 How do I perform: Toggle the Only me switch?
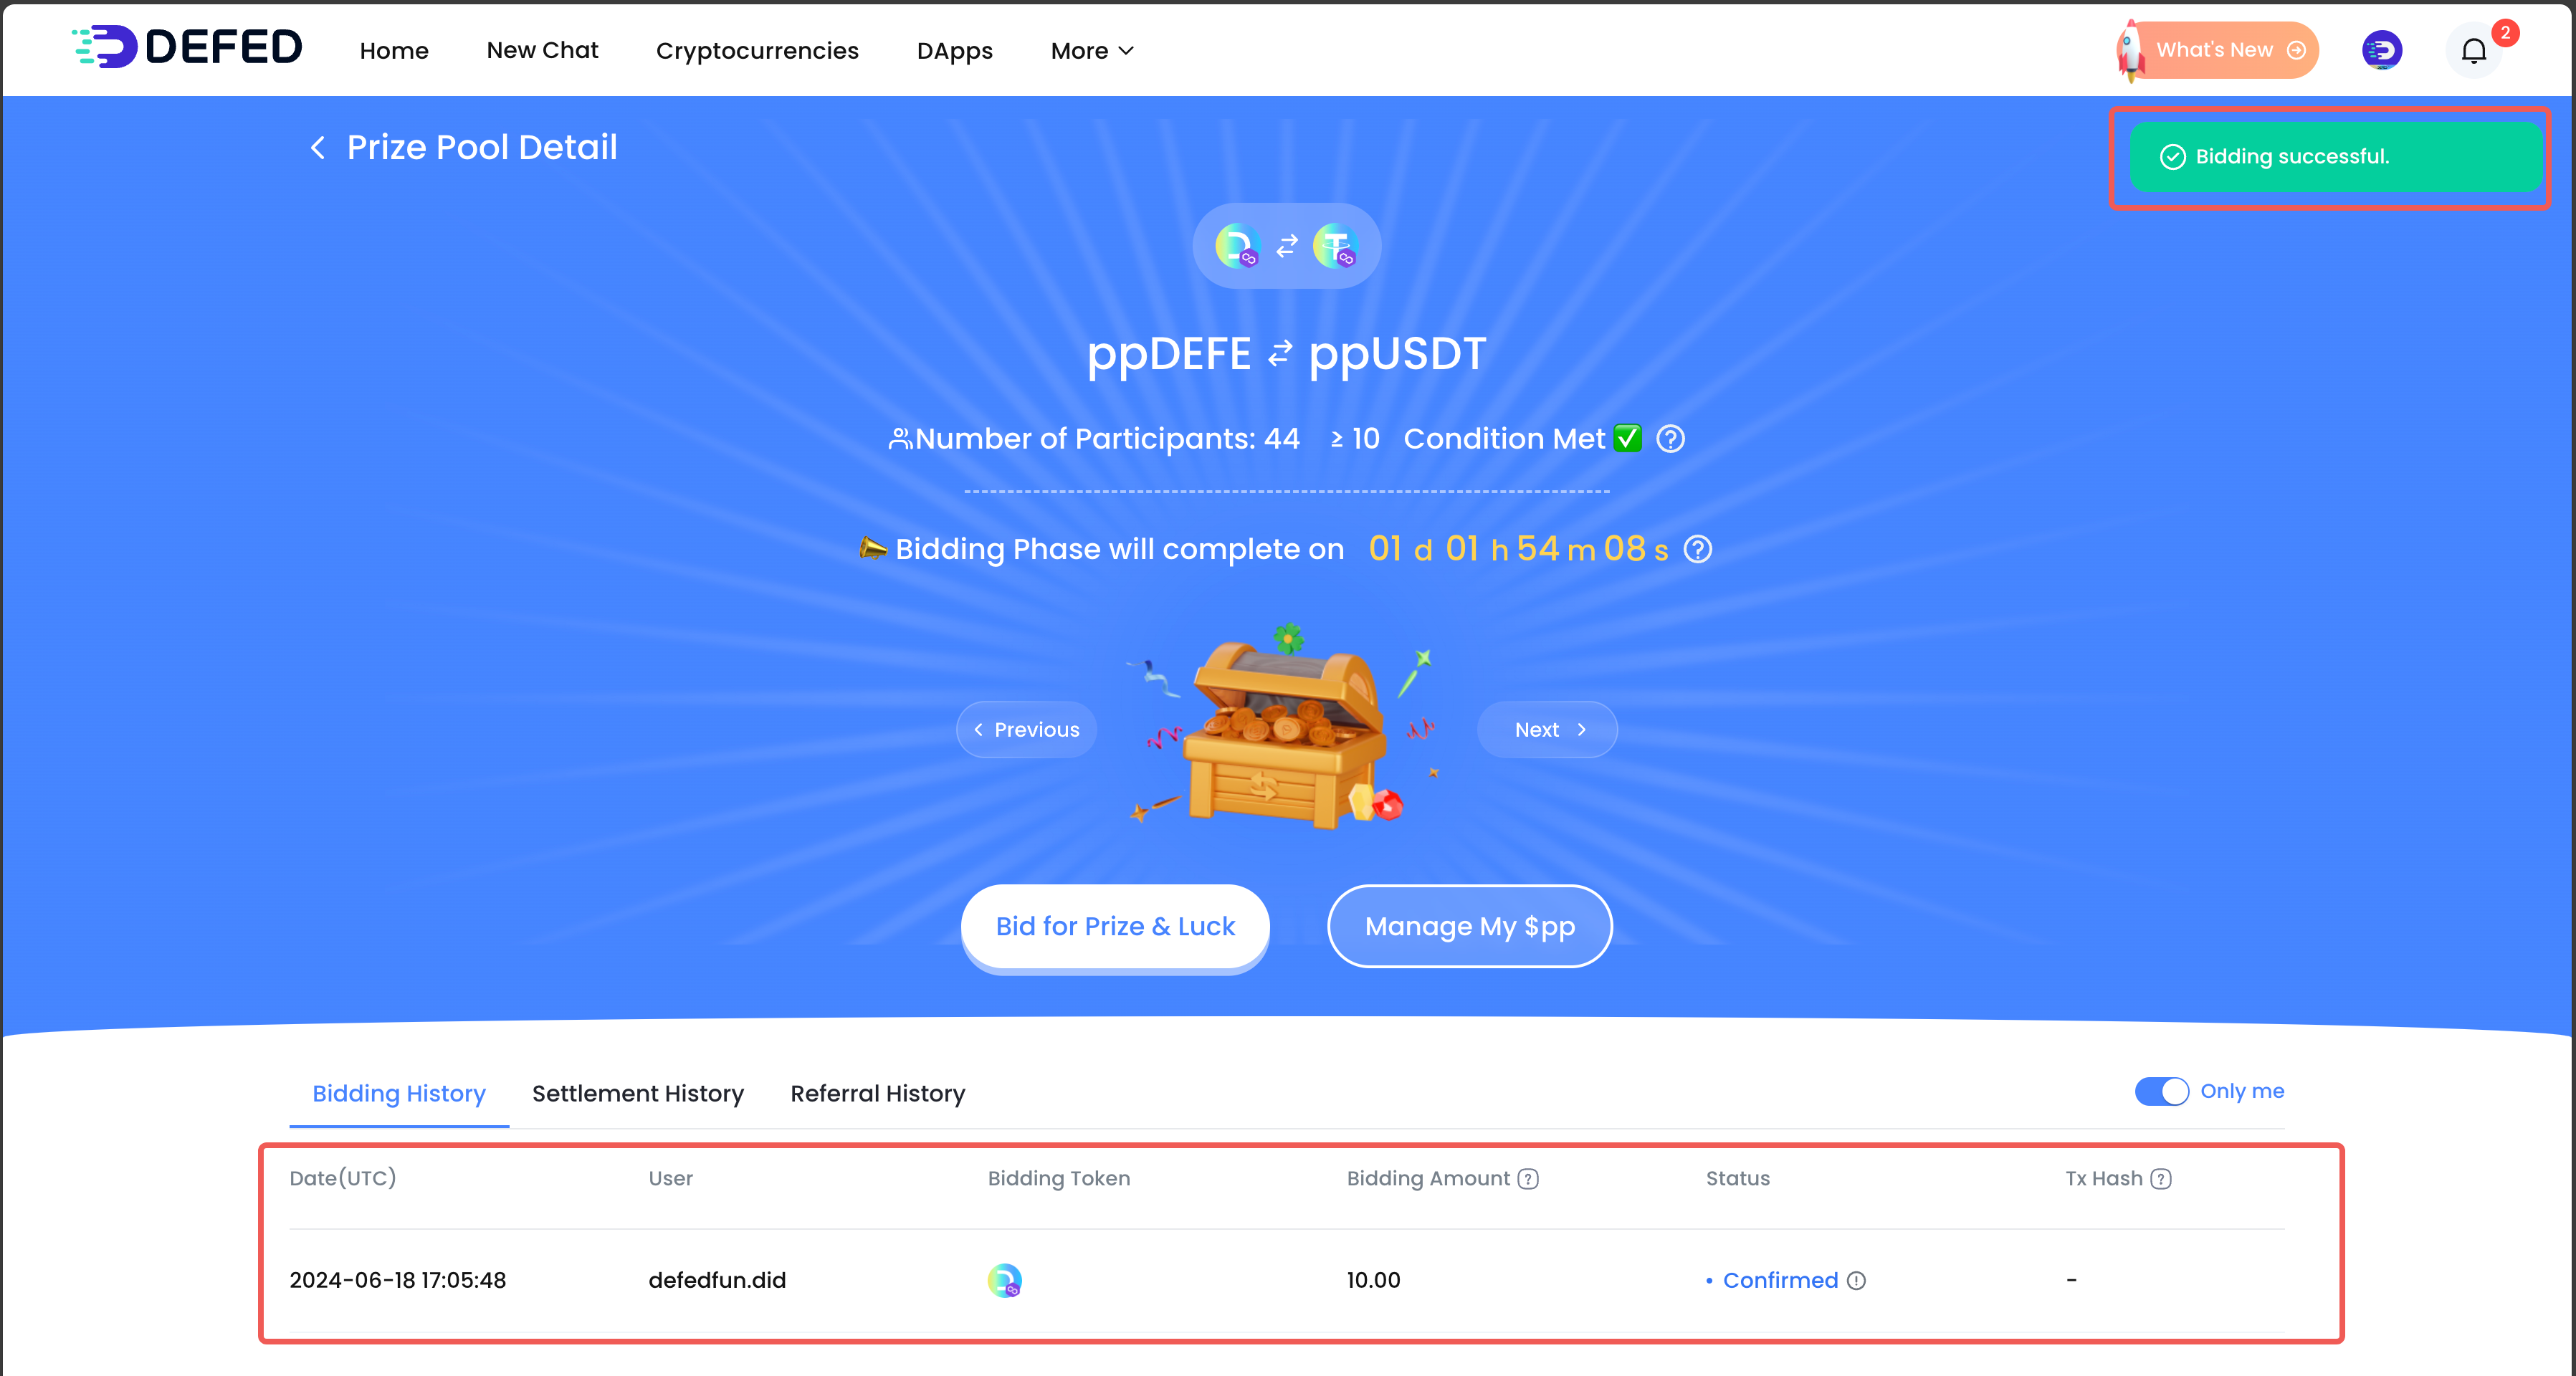(x=2161, y=1091)
